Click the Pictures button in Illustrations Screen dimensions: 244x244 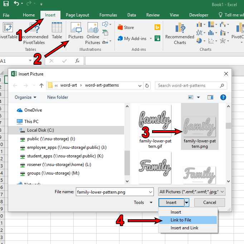click(76, 30)
